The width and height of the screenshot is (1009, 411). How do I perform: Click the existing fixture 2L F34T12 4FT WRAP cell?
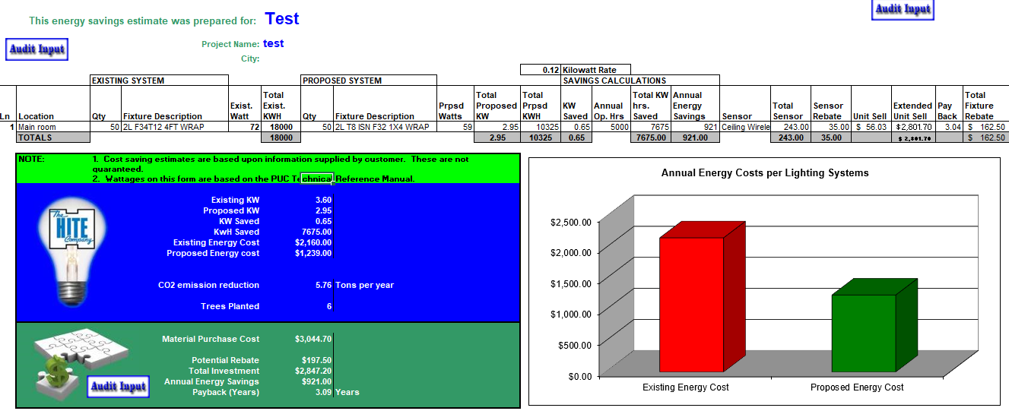(x=174, y=127)
